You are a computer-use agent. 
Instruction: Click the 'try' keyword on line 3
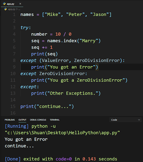(x=24, y=28)
